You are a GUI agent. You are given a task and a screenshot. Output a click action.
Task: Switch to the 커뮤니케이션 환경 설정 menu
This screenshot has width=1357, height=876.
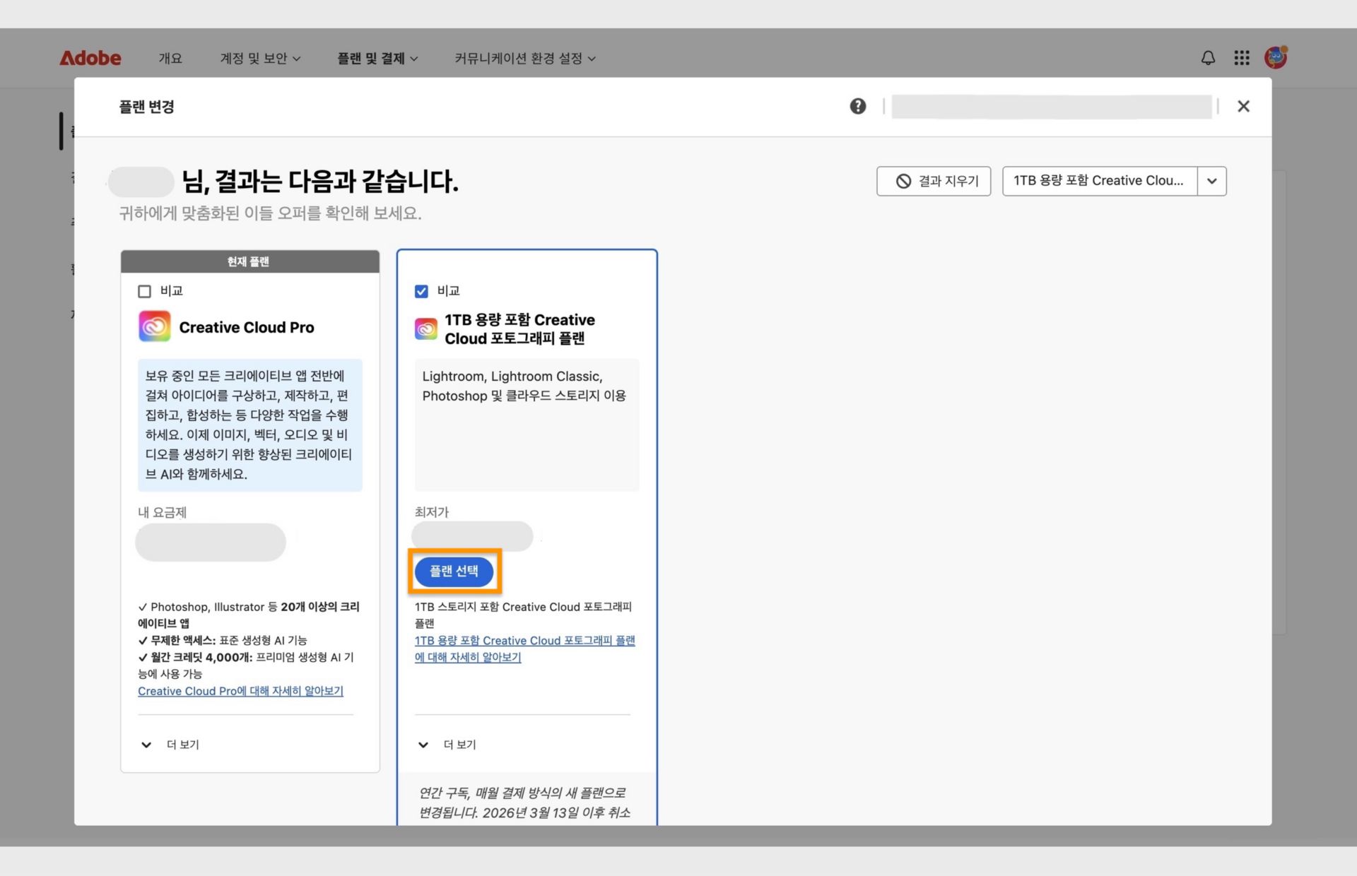click(524, 58)
